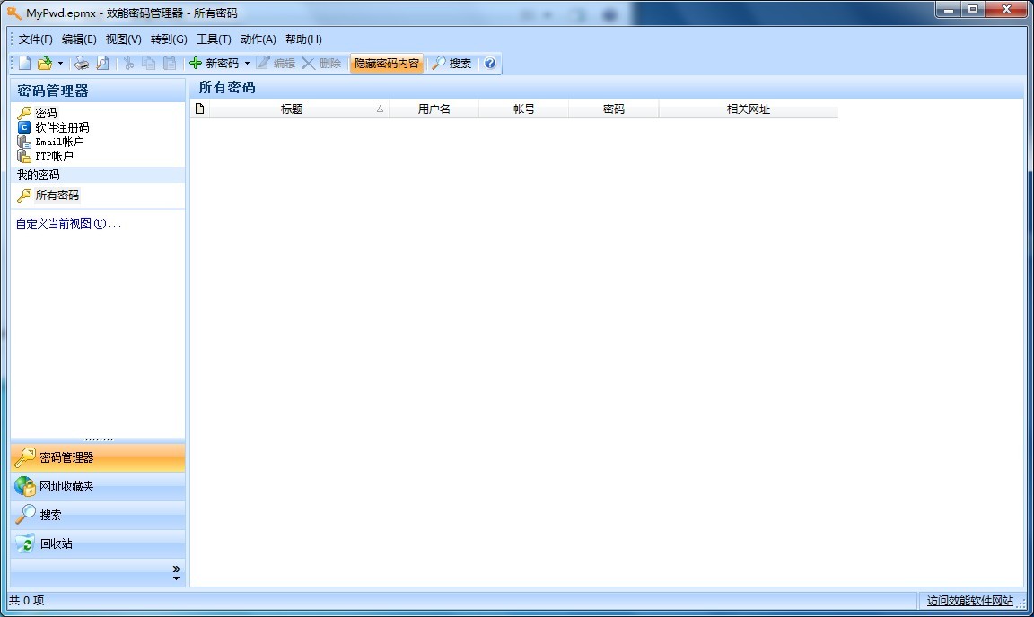Viewport: 1034px width, 617px height.
Task: Click 自定义当前视图 customize view link
Action: pos(68,223)
